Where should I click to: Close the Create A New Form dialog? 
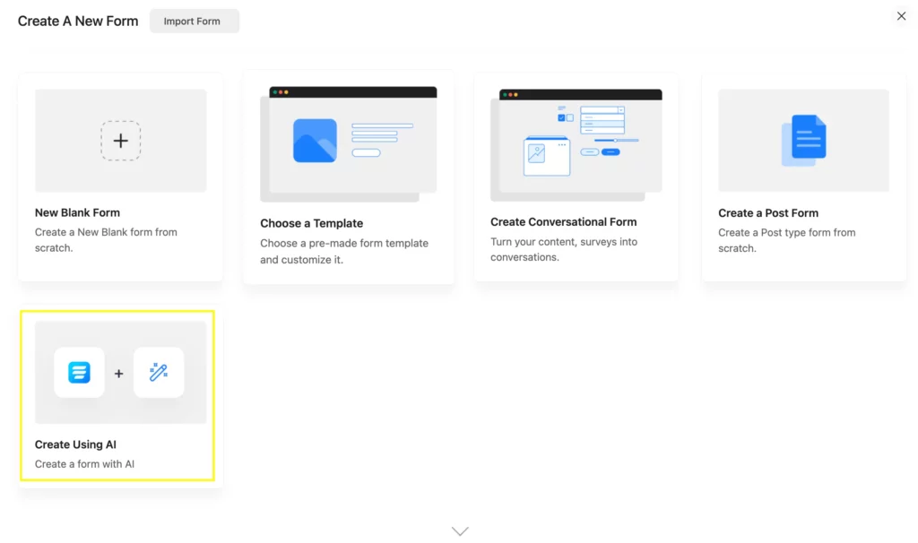tap(901, 16)
